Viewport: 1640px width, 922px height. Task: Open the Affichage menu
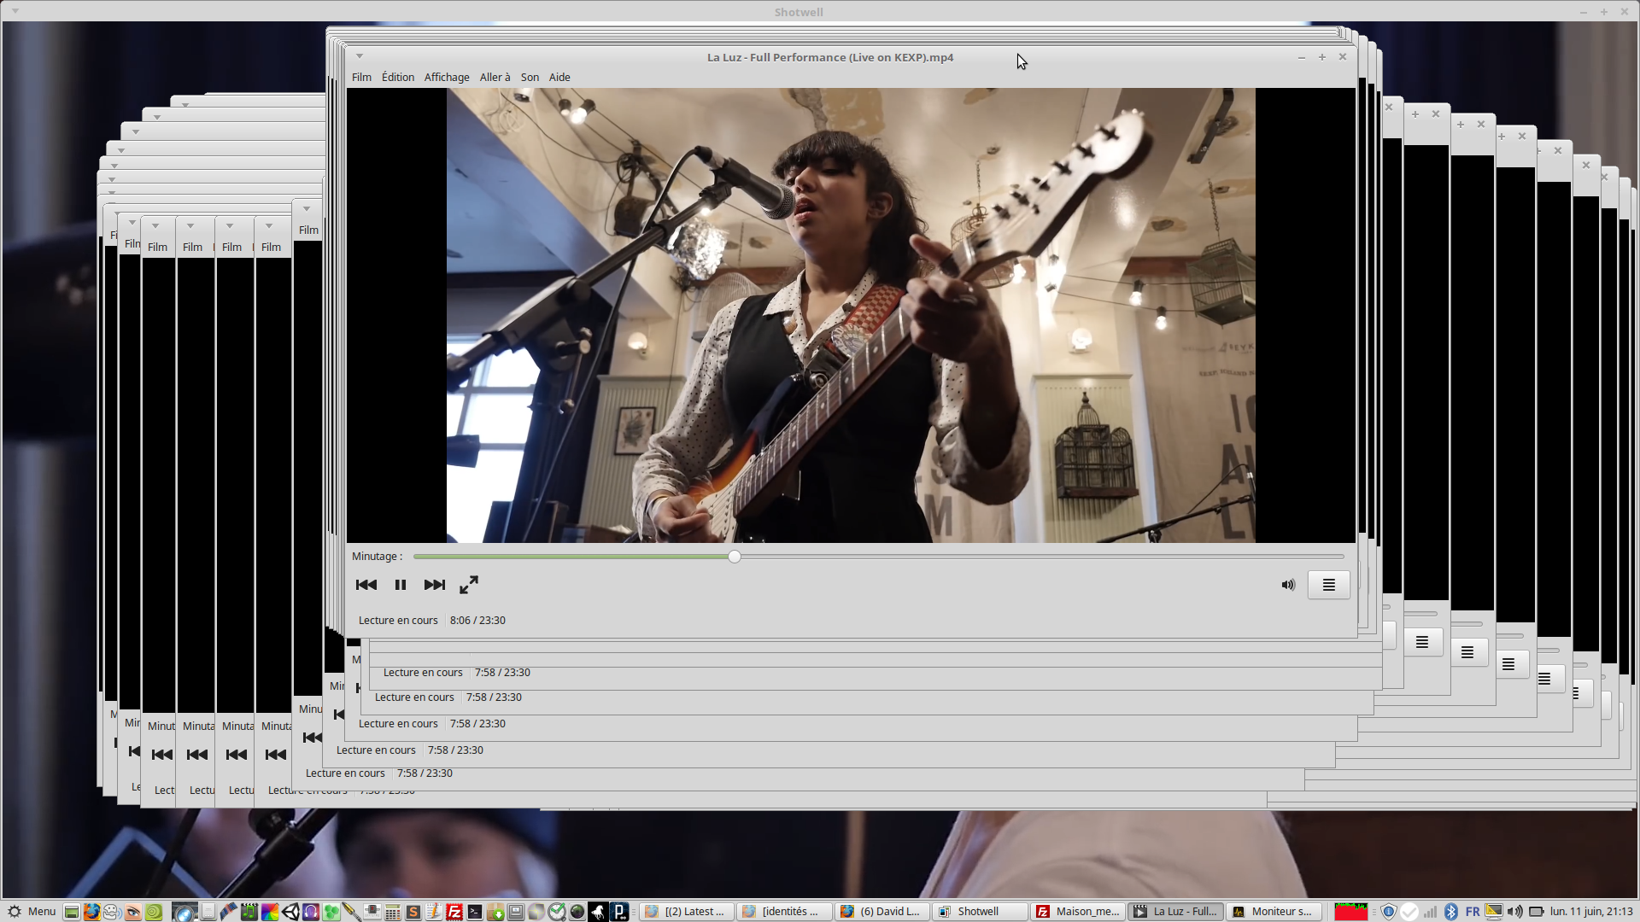[446, 77]
